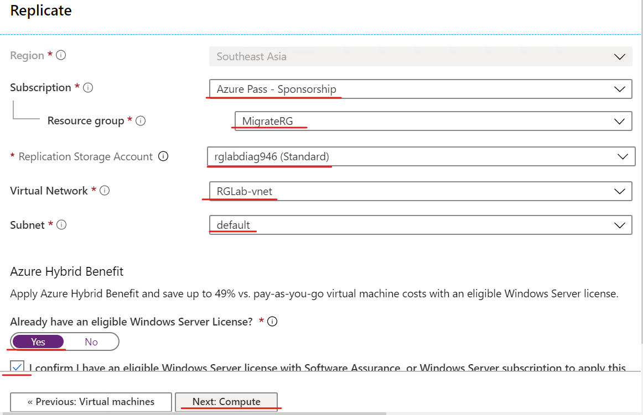643x415 pixels.
Task: Select Yes for eligible Windows Server License
Action: point(38,342)
